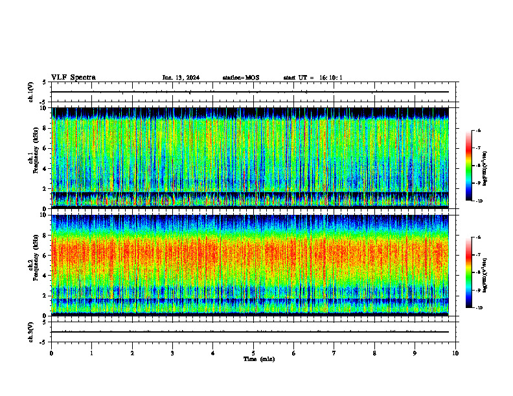Click the "7" minute tick on the time axis
513x396 pixels.
tap(334, 353)
